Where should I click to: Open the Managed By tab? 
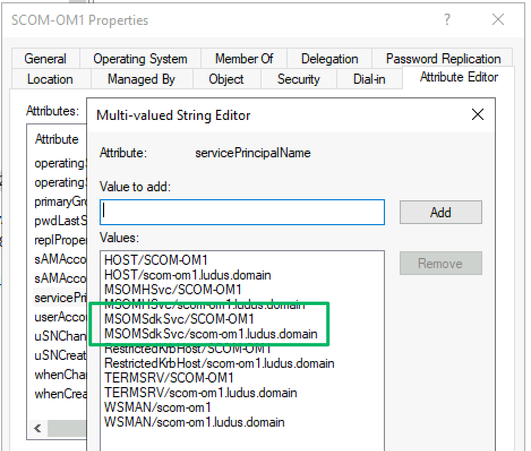141,79
